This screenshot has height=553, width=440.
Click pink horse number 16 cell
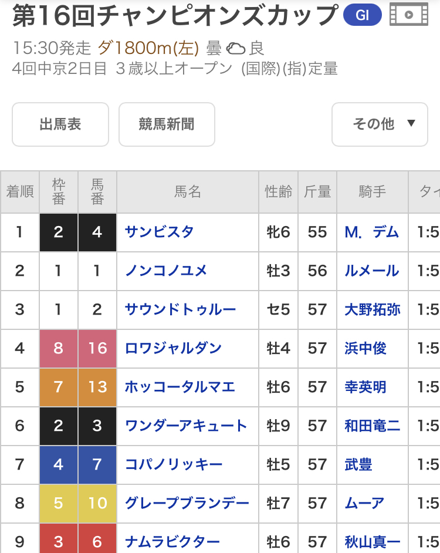(x=97, y=348)
